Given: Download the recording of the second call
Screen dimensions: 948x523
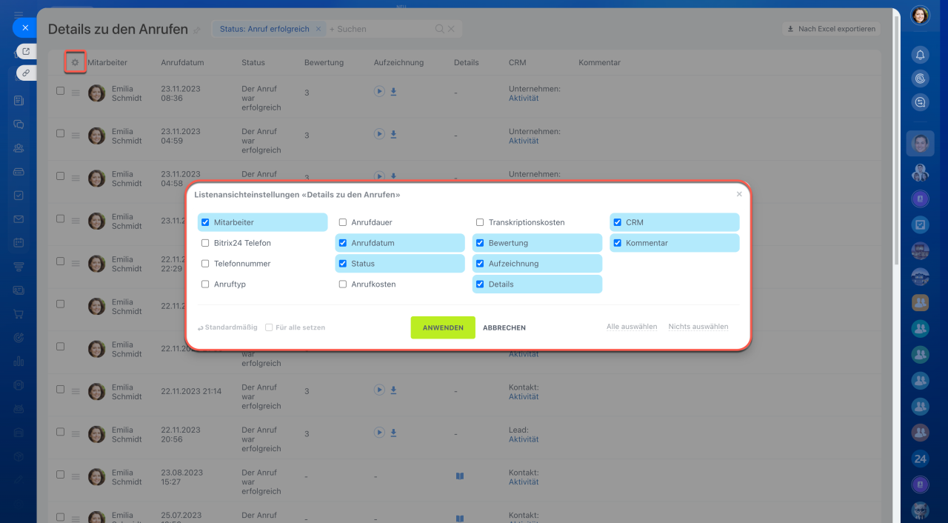Looking at the screenshot, I should click(x=394, y=135).
